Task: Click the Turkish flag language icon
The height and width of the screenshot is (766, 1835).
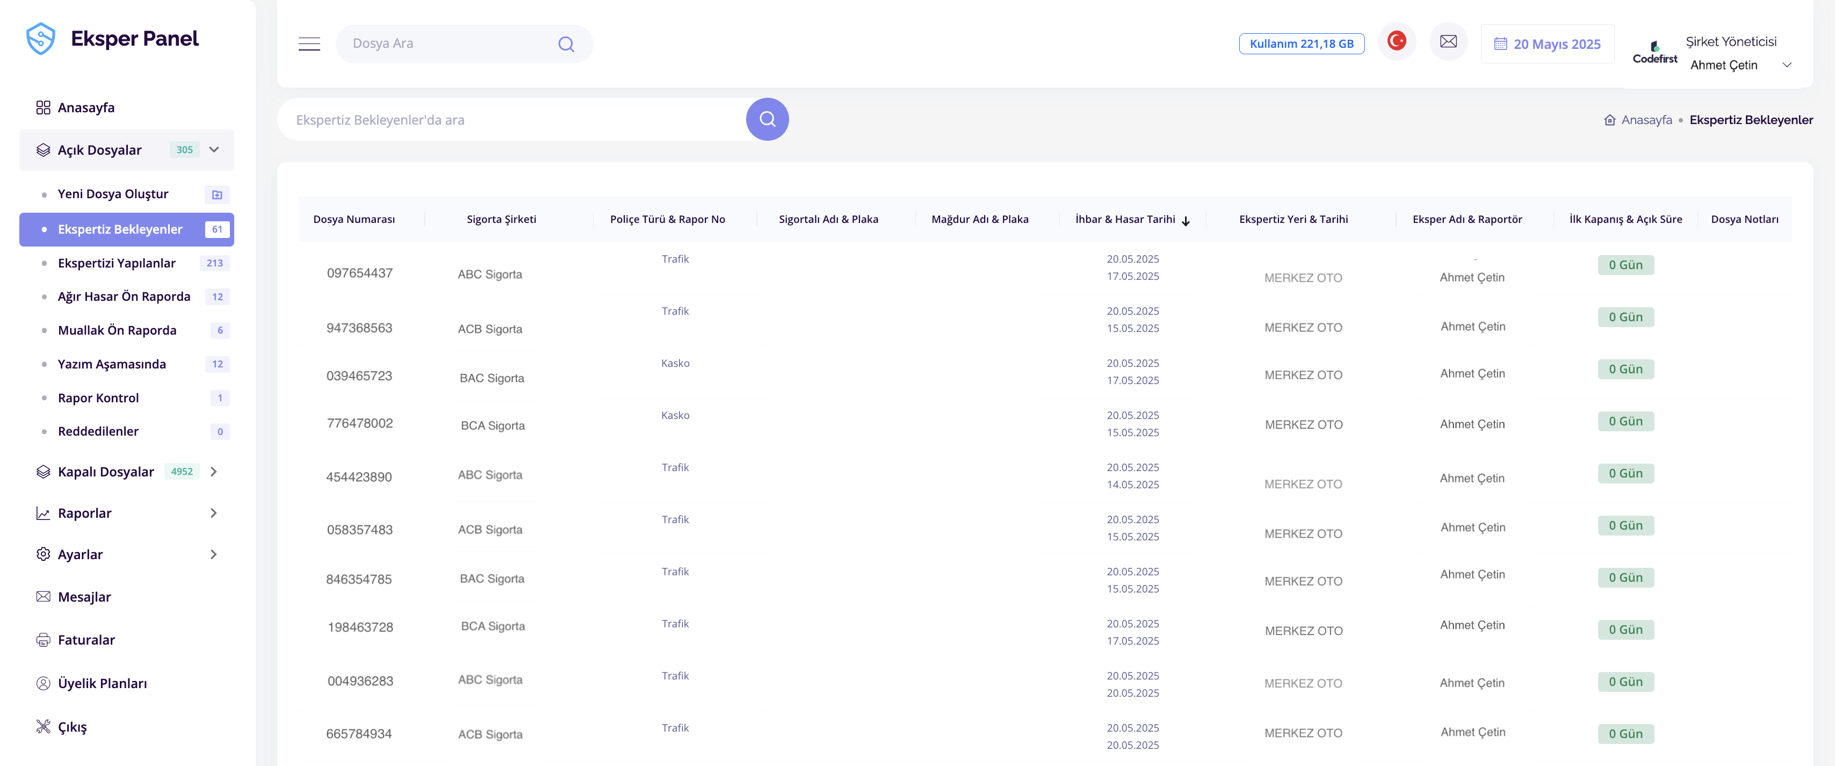Action: [1397, 41]
